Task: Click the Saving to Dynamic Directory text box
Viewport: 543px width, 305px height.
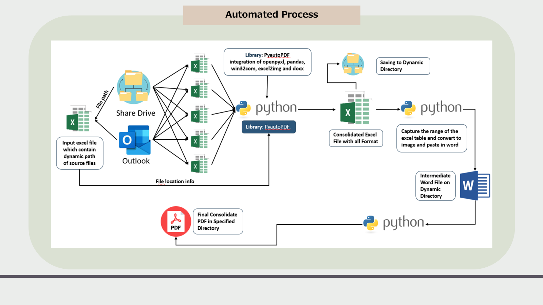Action: pyautogui.click(x=403, y=66)
